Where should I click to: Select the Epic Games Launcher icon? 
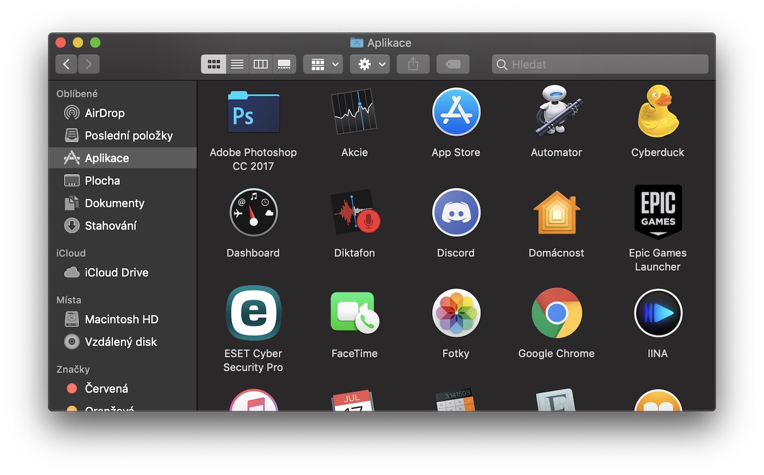coord(658,212)
